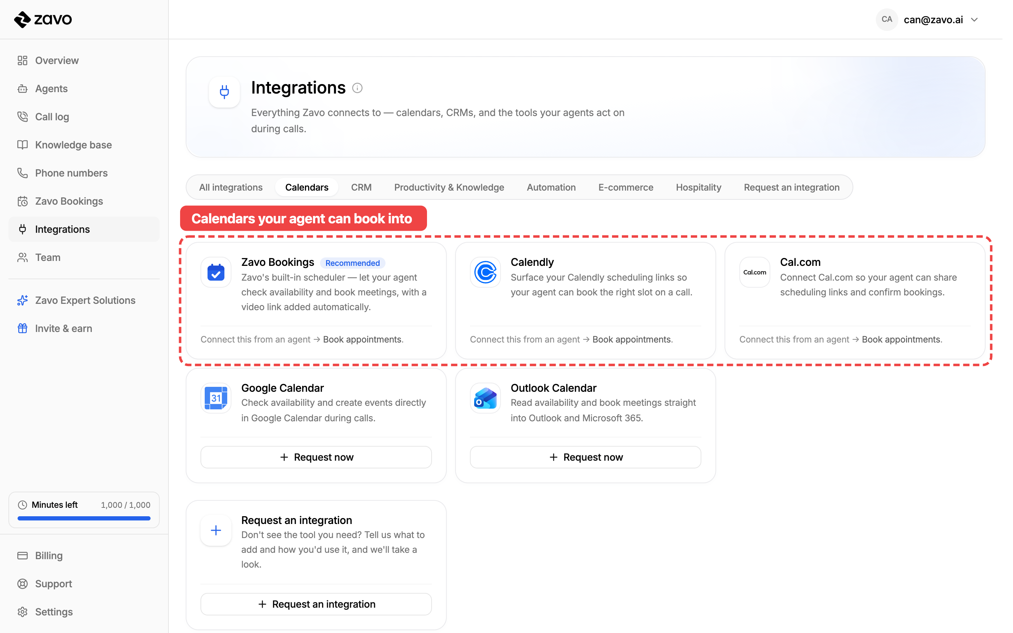Go to Overview in the sidebar
This screenshot has width=1013, height=633.
click(84, 61)
